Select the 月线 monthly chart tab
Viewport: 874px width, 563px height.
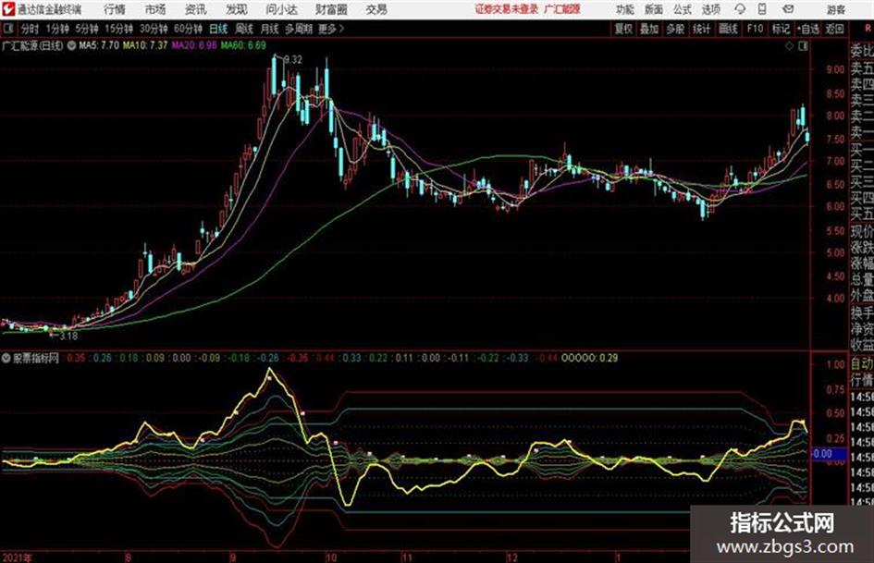269,29
